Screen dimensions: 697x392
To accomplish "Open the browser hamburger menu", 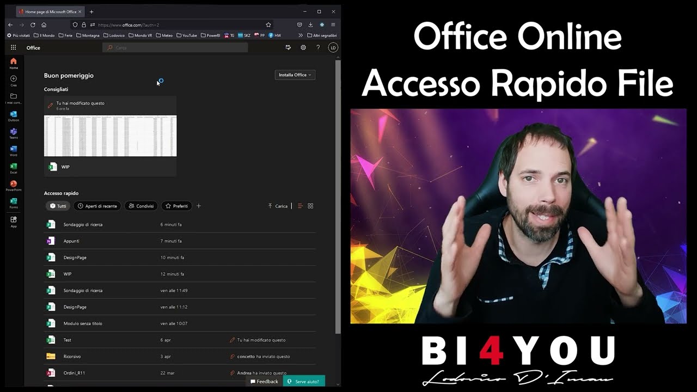I will [x=333, y=24].
